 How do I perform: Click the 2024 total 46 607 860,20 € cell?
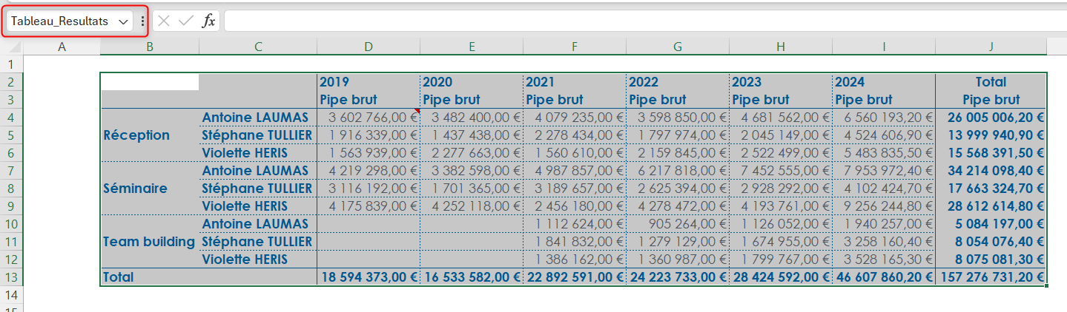884,277
